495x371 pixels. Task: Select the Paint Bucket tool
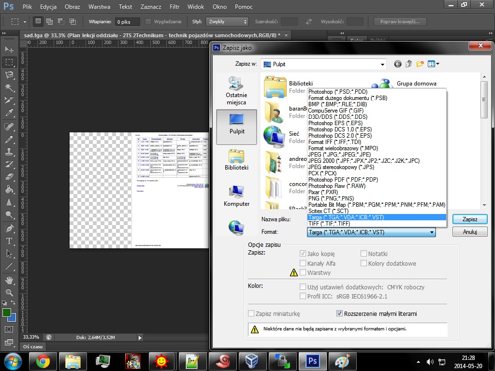9,189
